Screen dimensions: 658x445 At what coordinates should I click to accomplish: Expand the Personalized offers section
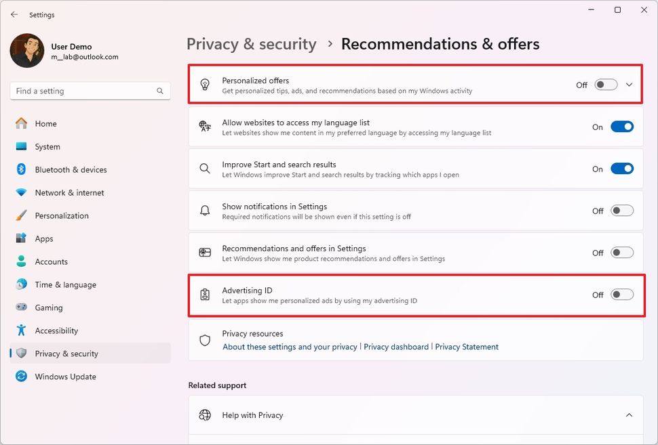[x=629, y=84]
